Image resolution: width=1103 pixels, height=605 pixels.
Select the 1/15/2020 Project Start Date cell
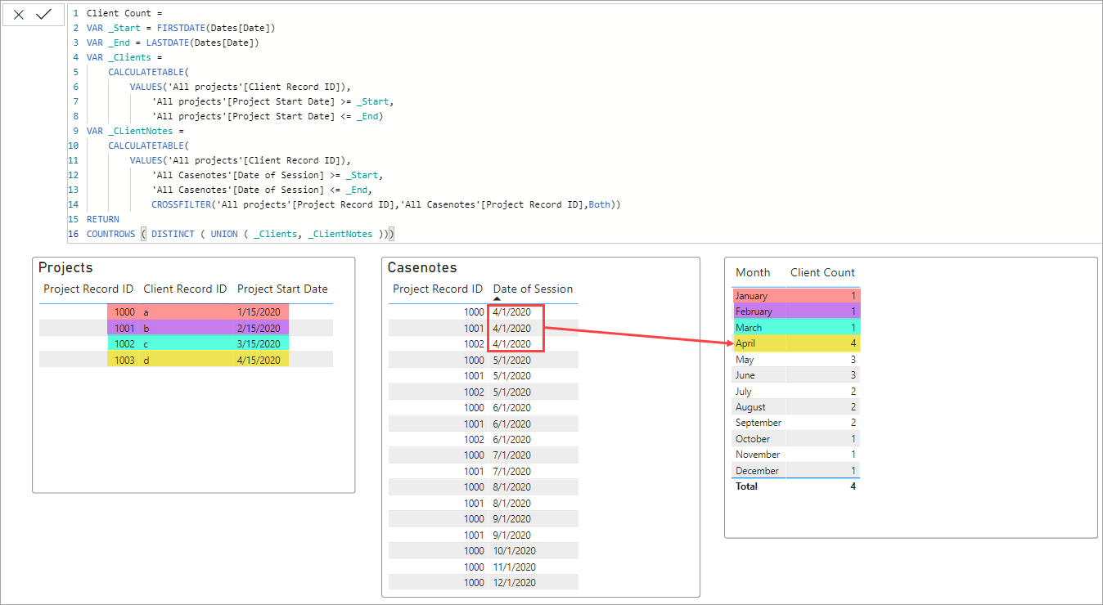(x=259, y=312)
